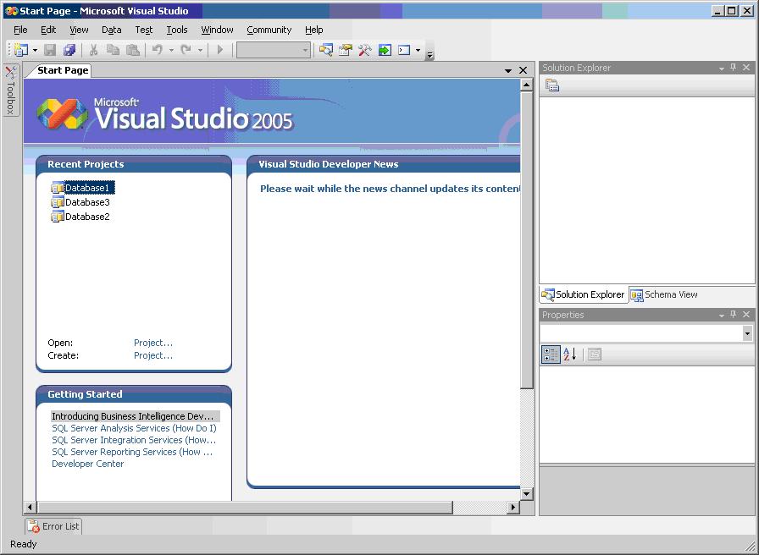Click the Start Debugging play icon
The image size is (759, 555).
(220, 50)
